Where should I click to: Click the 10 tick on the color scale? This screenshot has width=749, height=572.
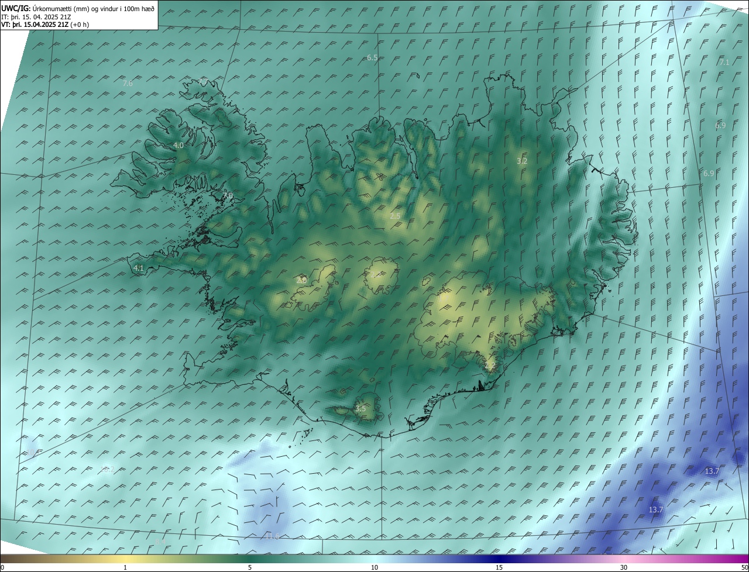pos(374,567)
